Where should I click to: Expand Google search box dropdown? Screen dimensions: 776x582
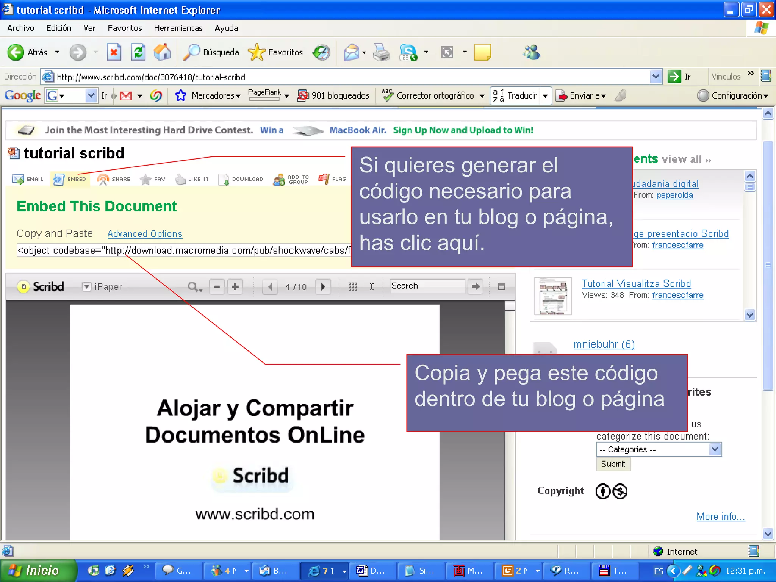(x=91, y=95)
